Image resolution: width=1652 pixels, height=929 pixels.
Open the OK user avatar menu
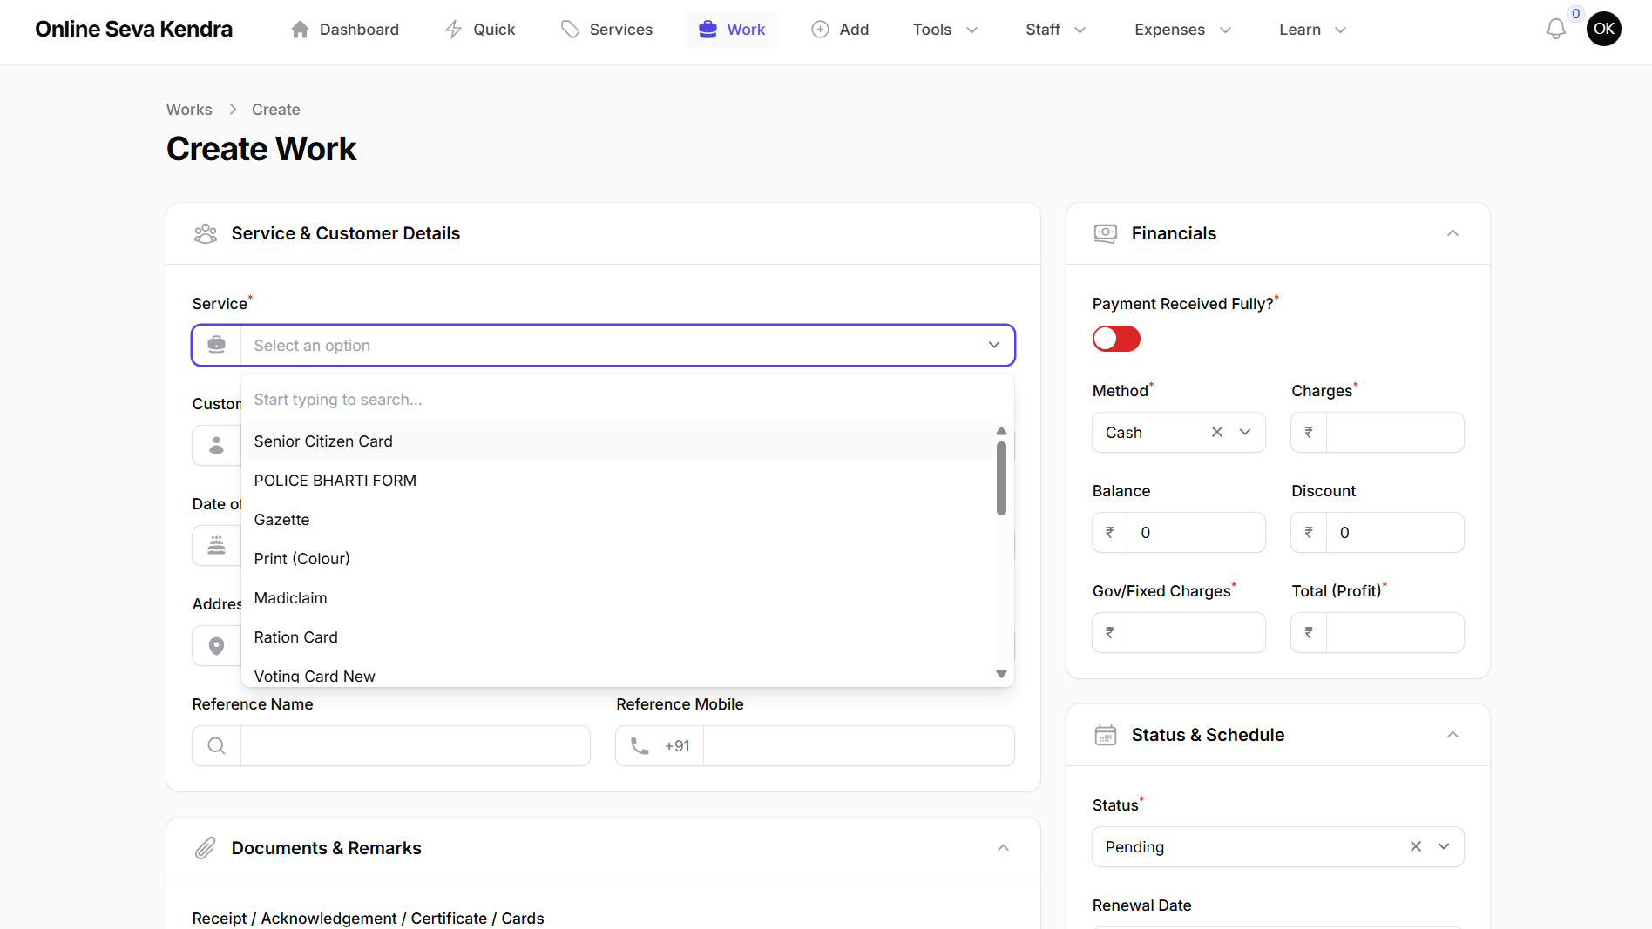click(x=1603, y=29)
